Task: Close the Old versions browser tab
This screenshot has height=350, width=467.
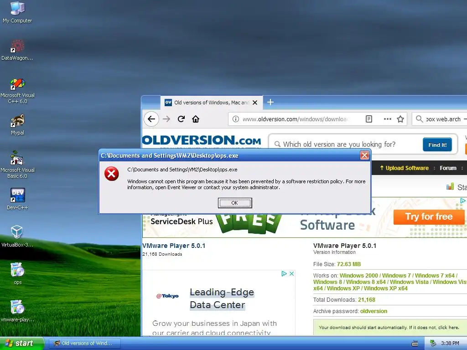Action: pyautogui.click(x=255, y=103)
